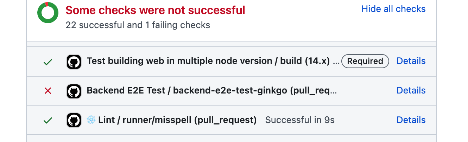Click GitHub avatar beside Backend E2E Test
468x142 pixels.
74,91
